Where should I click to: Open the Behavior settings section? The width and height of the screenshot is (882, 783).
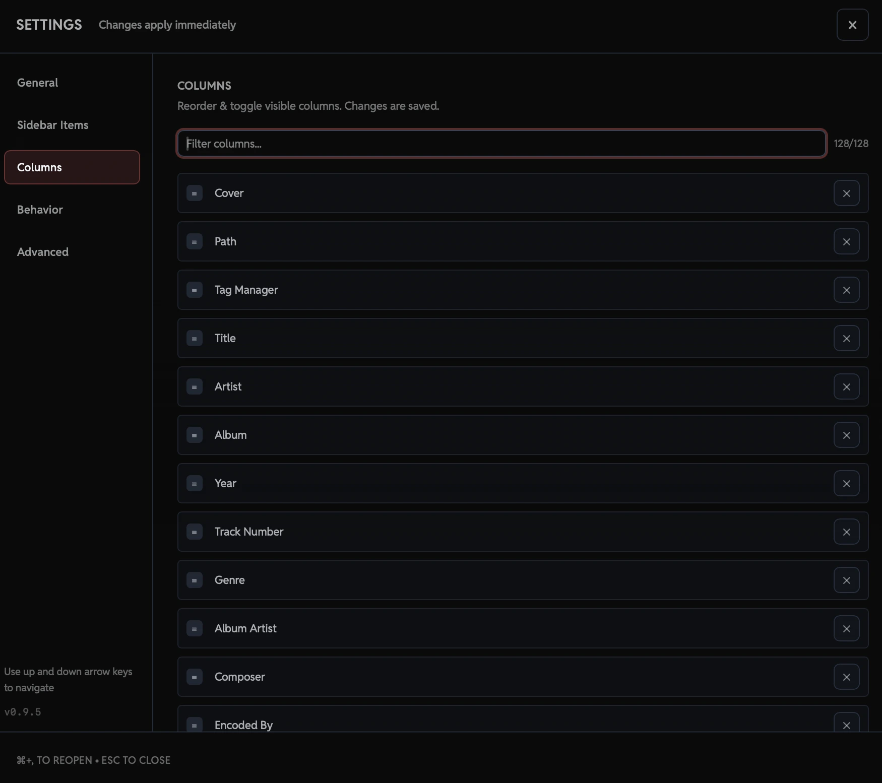[40, 210]
